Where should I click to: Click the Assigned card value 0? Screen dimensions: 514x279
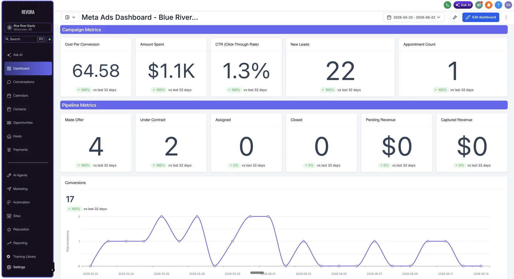[246, 146]
